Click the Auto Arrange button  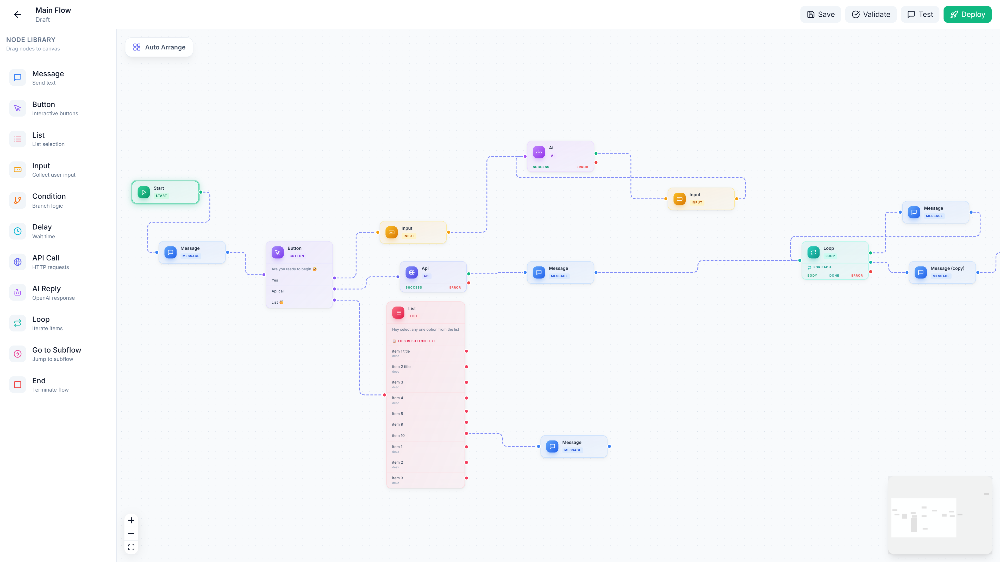(159, 47)
